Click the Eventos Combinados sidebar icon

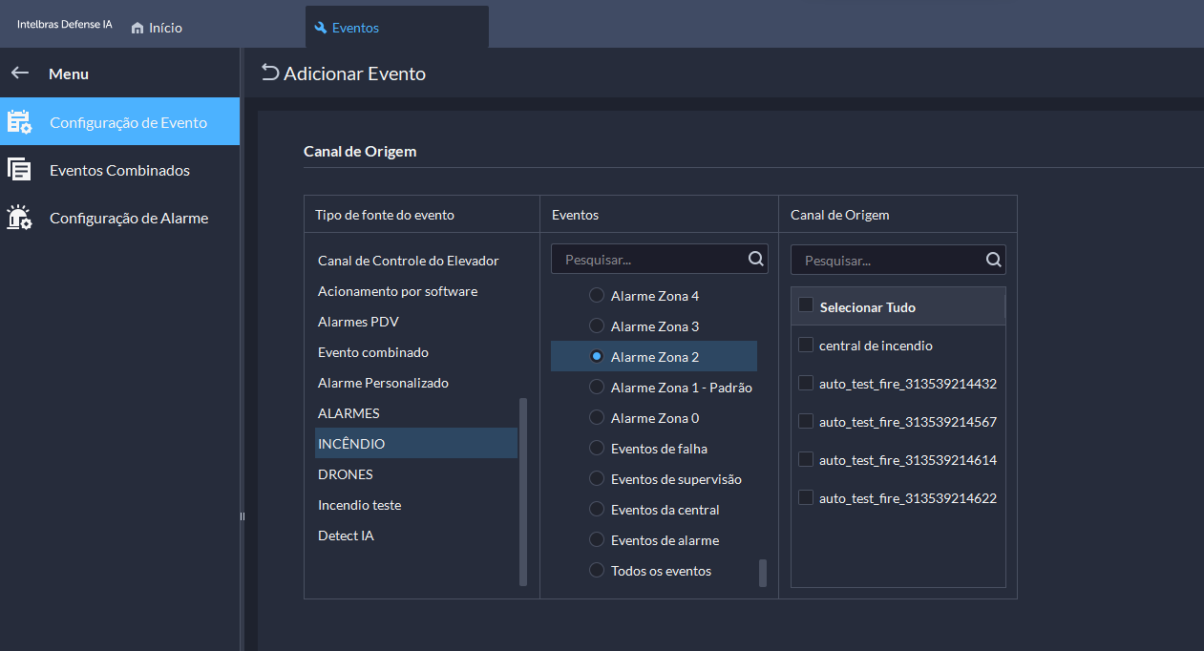[x=19, y=170]
